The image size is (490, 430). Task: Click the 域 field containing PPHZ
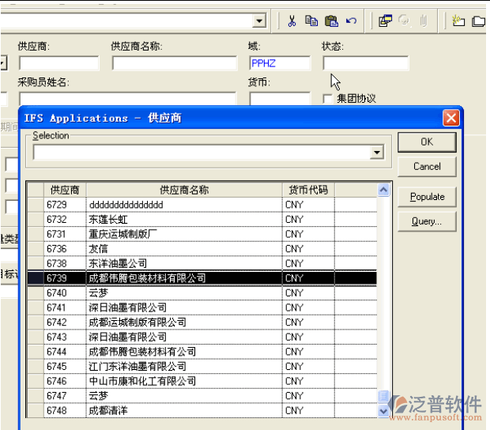coord(280,63)
